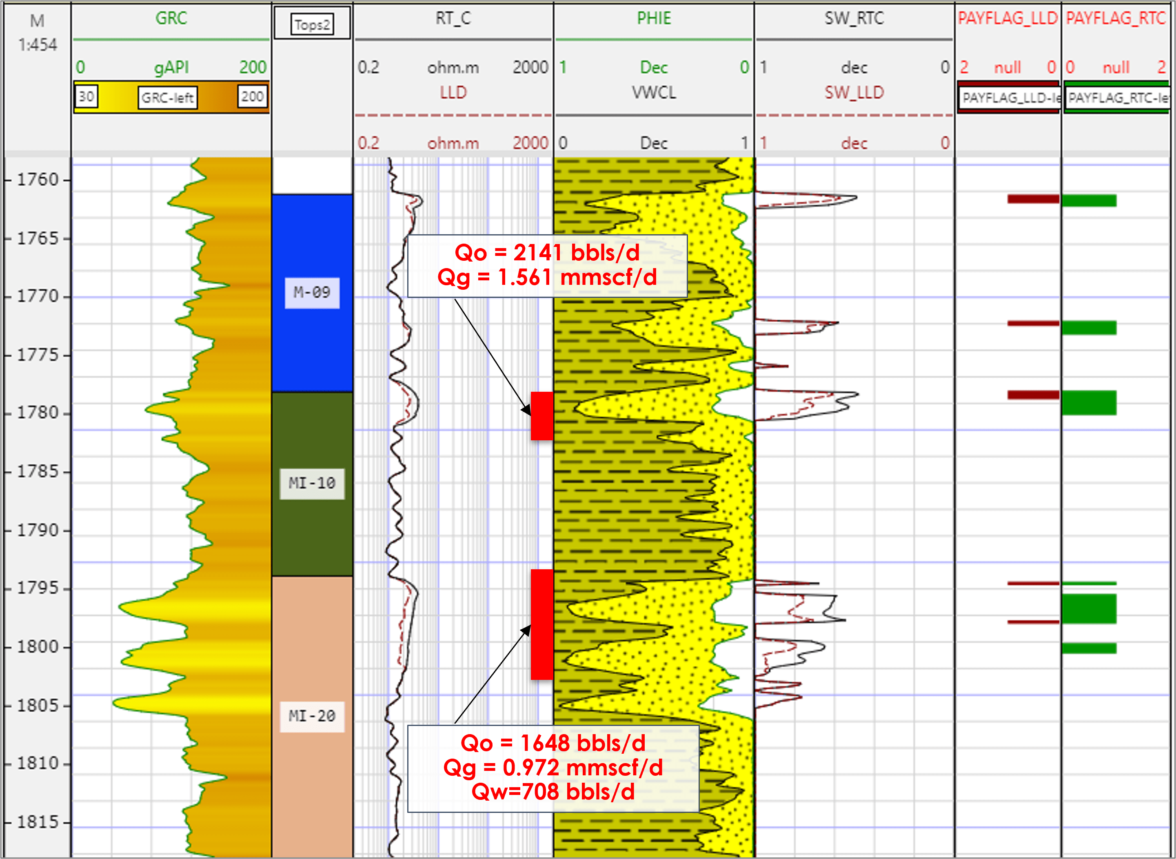Click the 1795 depth marker
The height and width of the screenshot is (859, 1176).
[38, 588]
